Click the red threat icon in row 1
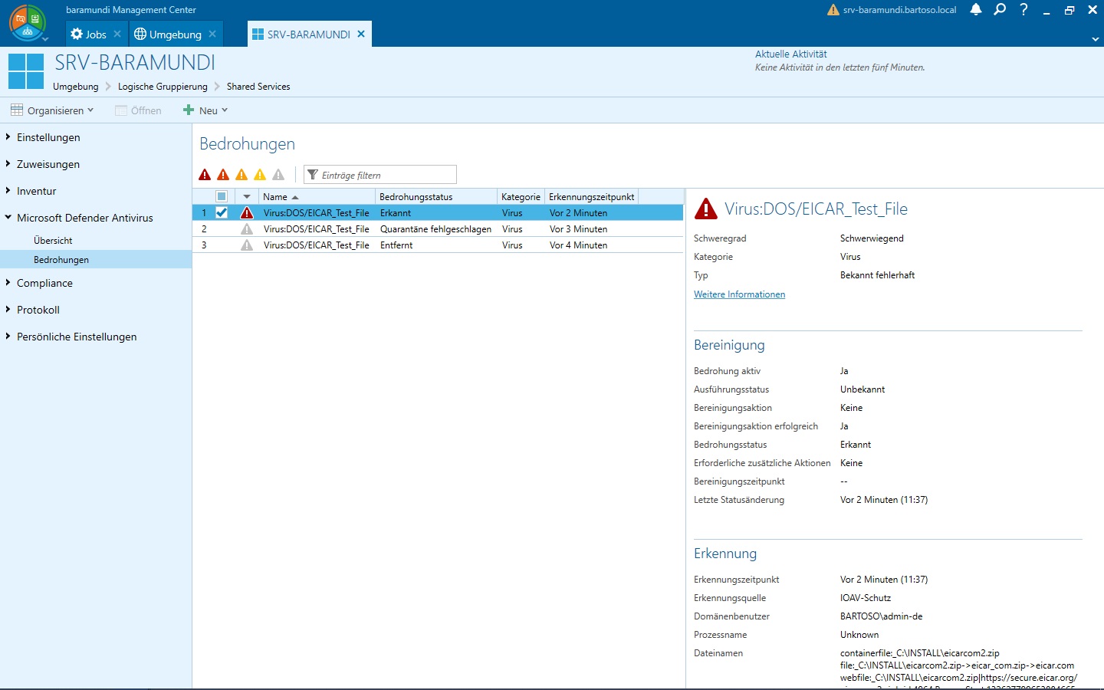Image resolution: width=1104 pixels, height=690 pixels. coord(247,213)
